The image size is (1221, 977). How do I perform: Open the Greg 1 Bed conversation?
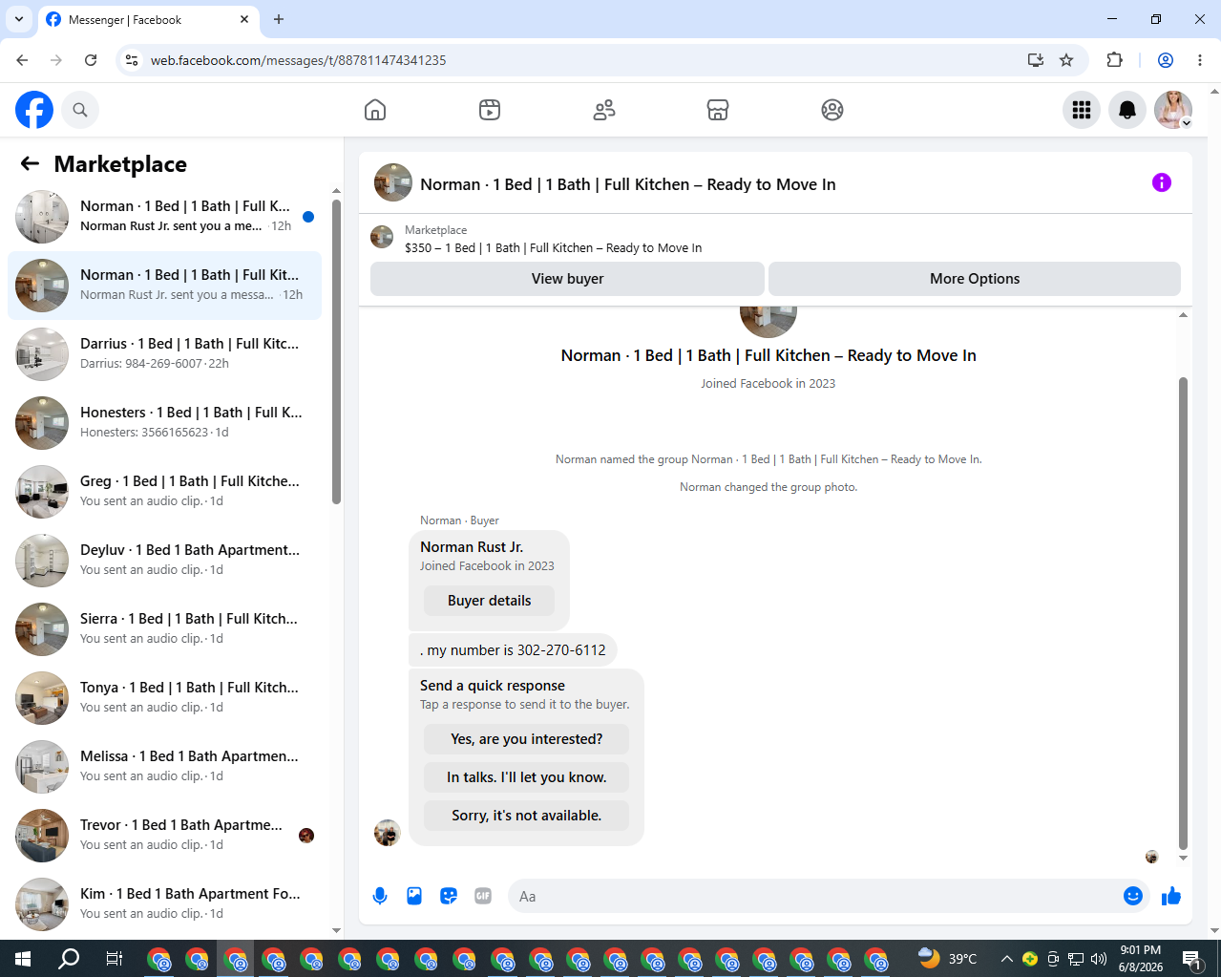point(164,492)
